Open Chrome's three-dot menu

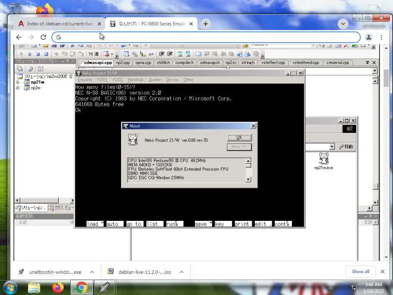[x=381, y=37]
